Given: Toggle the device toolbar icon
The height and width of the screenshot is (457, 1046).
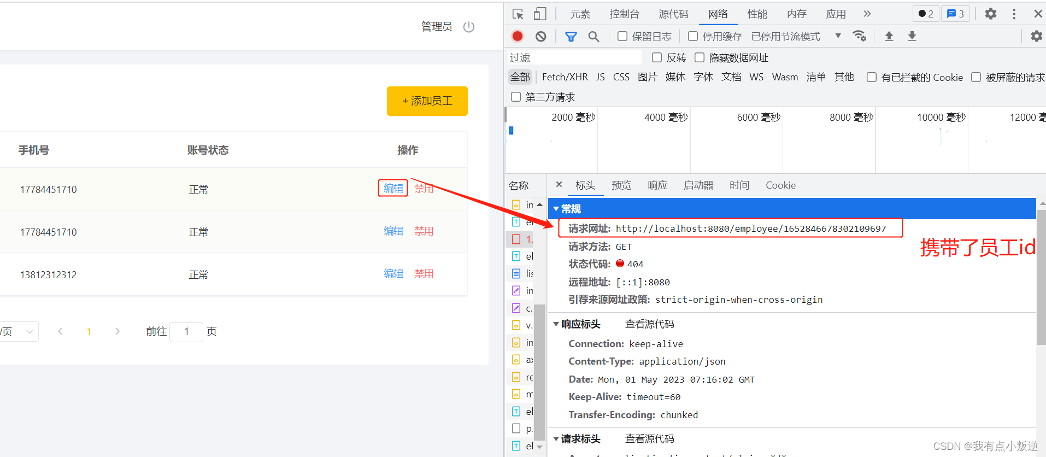Looking at the screenshot, I should point(540,14).
